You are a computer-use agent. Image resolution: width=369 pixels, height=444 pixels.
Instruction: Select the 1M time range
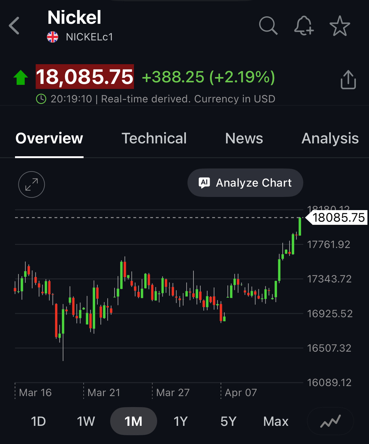(134, 421)
